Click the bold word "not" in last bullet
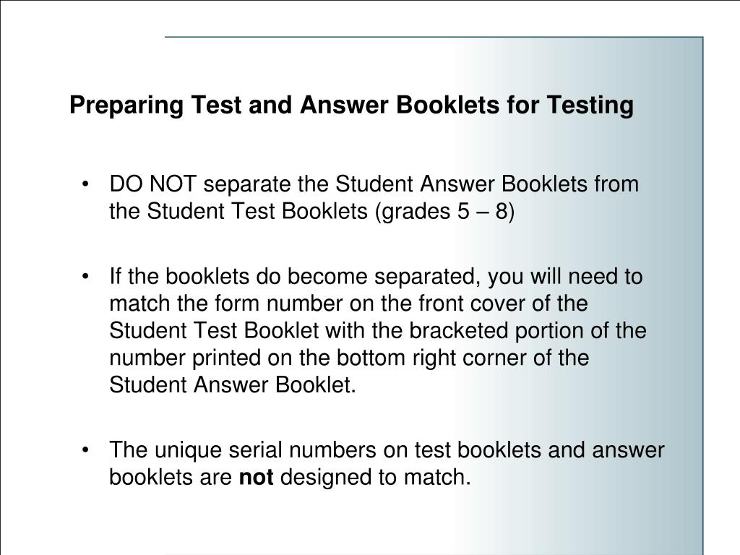The height and width of the screenshot is (555, 740). coord(257,477)
